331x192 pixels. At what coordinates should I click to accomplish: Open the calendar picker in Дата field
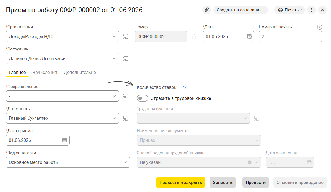pos(249,36)
